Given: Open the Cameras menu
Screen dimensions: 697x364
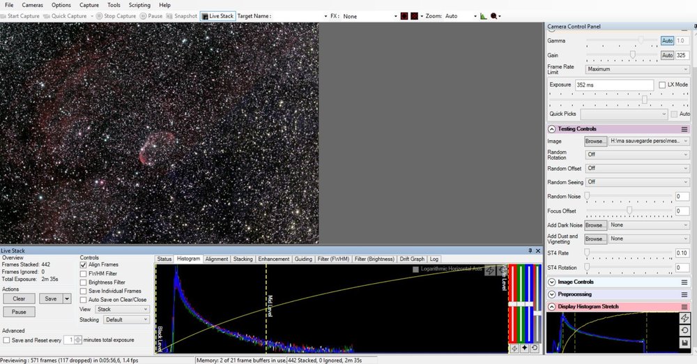Looking at the screenshot, I should tap(33, 5).
